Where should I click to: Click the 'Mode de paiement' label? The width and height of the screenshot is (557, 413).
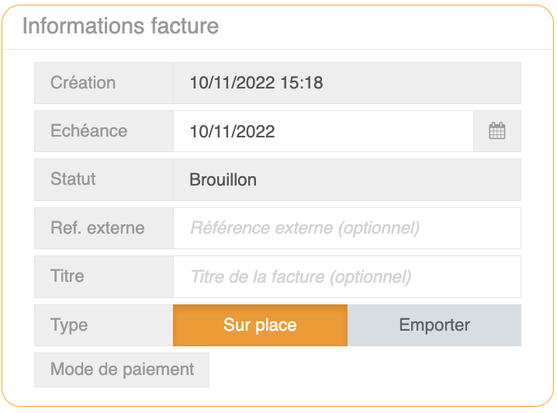coord(122,370)
